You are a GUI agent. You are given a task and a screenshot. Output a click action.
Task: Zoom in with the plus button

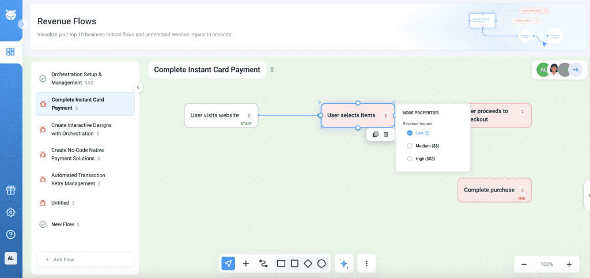[569, 264]
